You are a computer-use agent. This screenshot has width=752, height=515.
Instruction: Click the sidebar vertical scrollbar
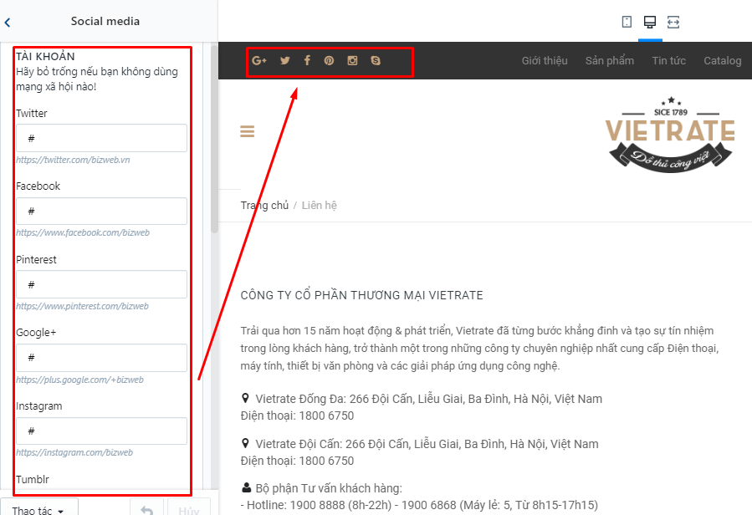point(214,139)
